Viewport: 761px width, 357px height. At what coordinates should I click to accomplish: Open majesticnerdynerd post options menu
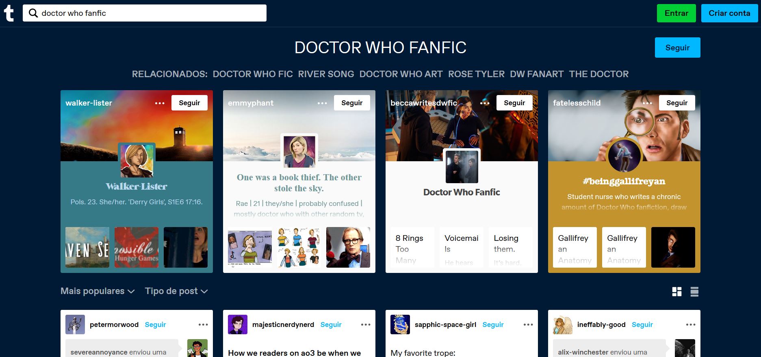[x=366, y=325]
